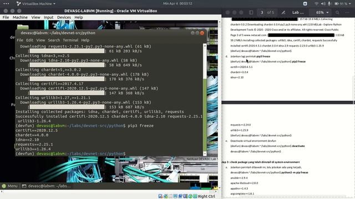Click the VirtualBox audio status icon
Viewport: 355px width, 199px height.
[170, 196]
